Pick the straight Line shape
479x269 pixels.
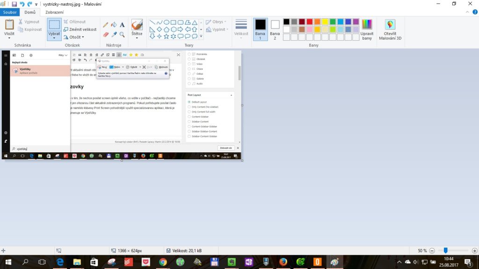pos(152,22)
